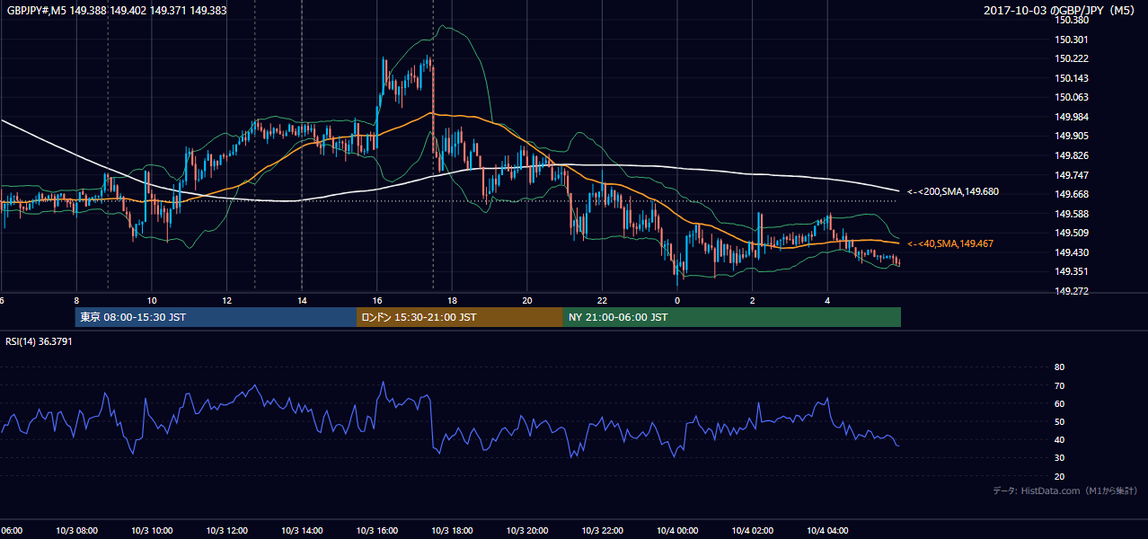Click the 10/3 20:00 time label

[x=527, y=531]
